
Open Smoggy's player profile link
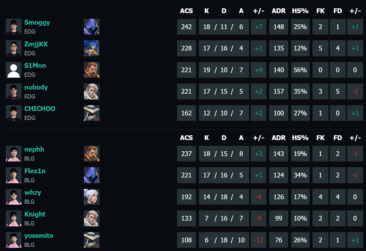[37, 22]
